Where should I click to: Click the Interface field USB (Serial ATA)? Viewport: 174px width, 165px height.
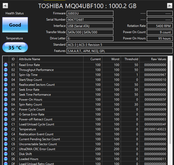click(x=90, y=26)
